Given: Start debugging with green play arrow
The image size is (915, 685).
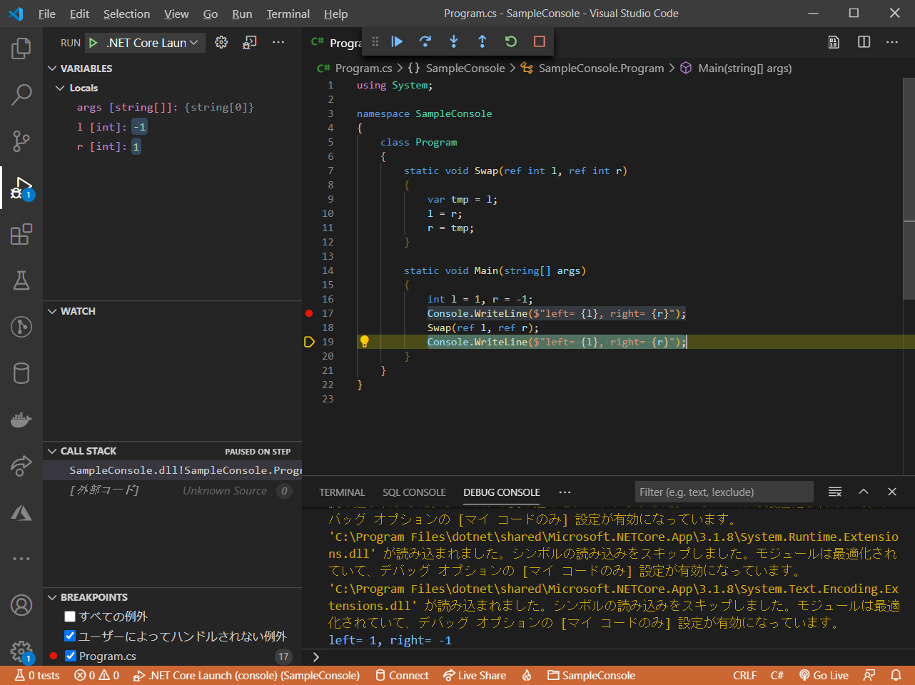Looking at the screenshot, I should coord(93,43).
